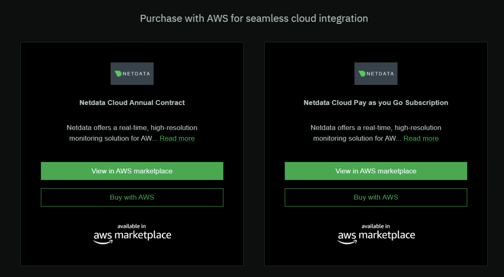The height and width of the screenshot is (277, 504).
Task: Select the Netdata Cloud Annual Contract title
Action: (x=132, y=103)
